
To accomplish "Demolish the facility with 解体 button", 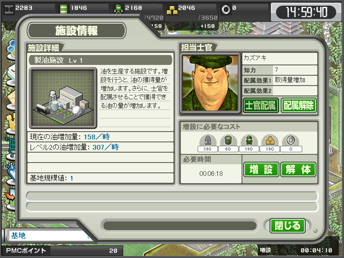I will [x=298, y=169].
